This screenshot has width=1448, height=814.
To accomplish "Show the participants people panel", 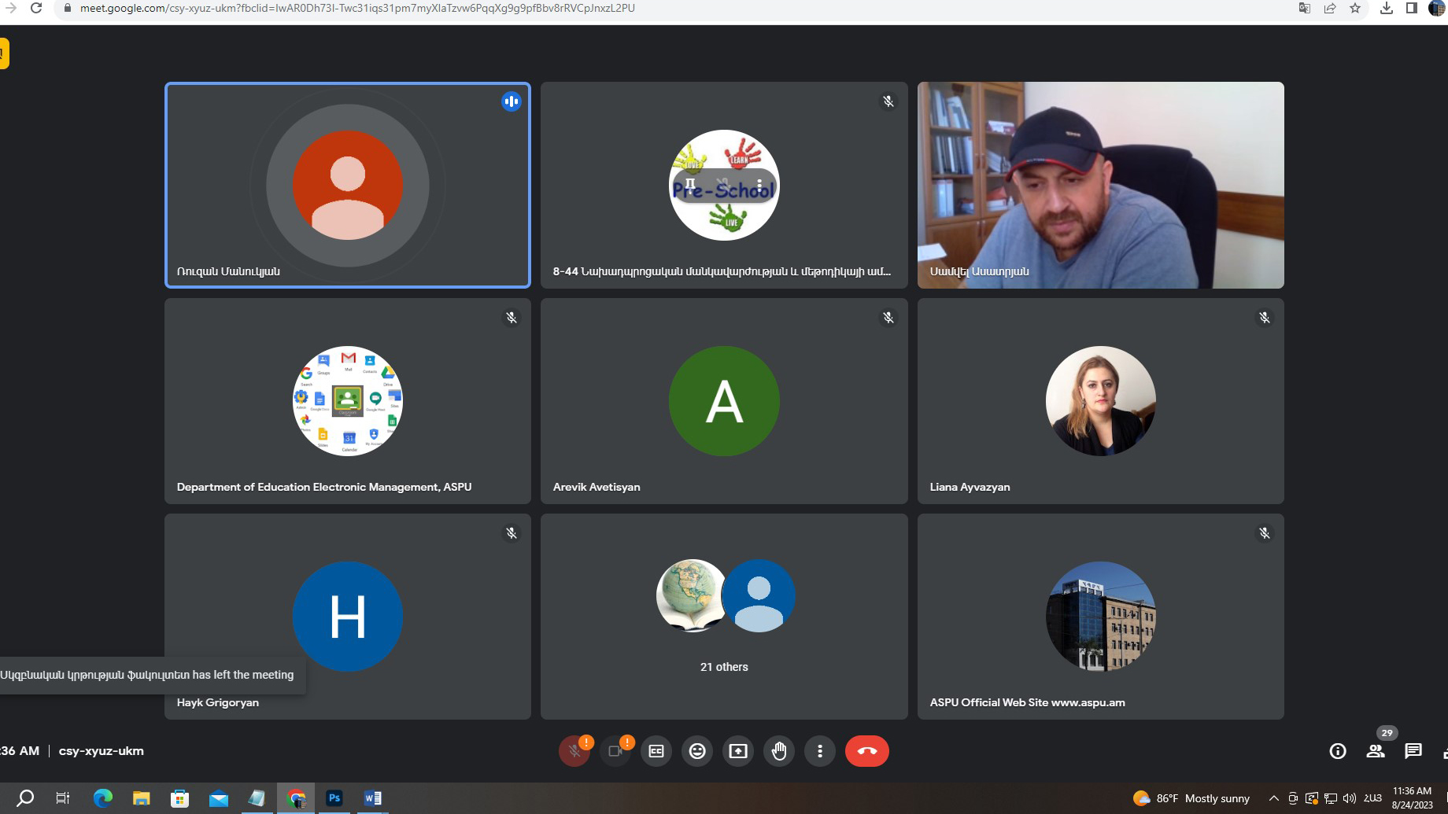I will [1376, 751].
